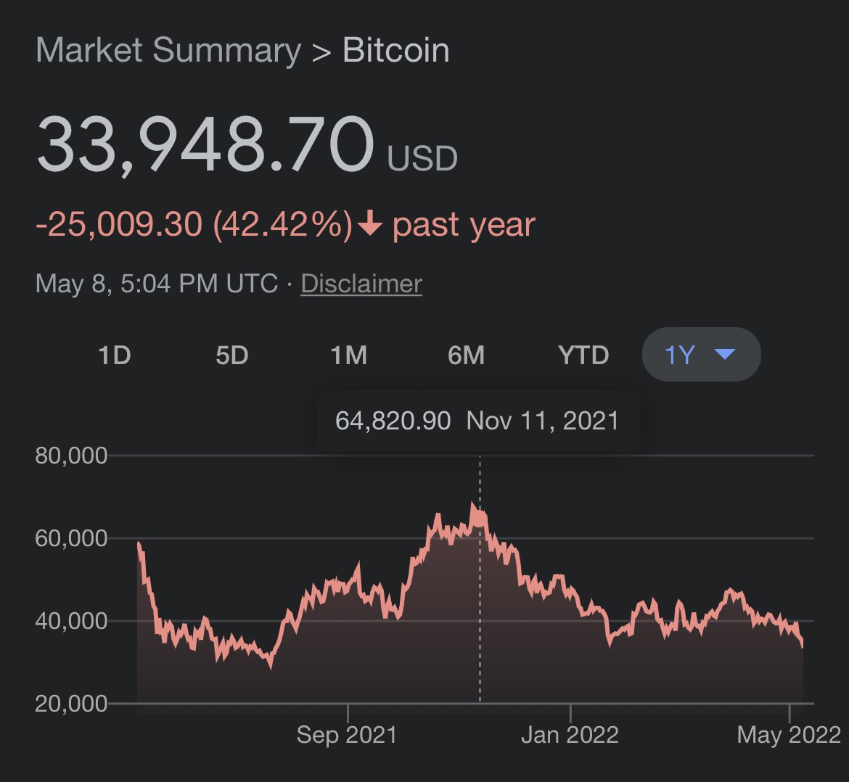Click the 64,820.90 Nov 11 tooltip
The height and width of the screenshot is (782, 849).
(x=478, y=421)
